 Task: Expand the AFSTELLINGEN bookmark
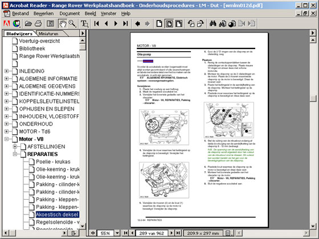point(15,147)
